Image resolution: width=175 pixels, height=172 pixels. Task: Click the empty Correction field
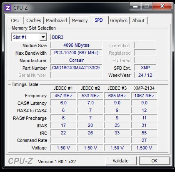pyautogui.click(x=145, y=45)
